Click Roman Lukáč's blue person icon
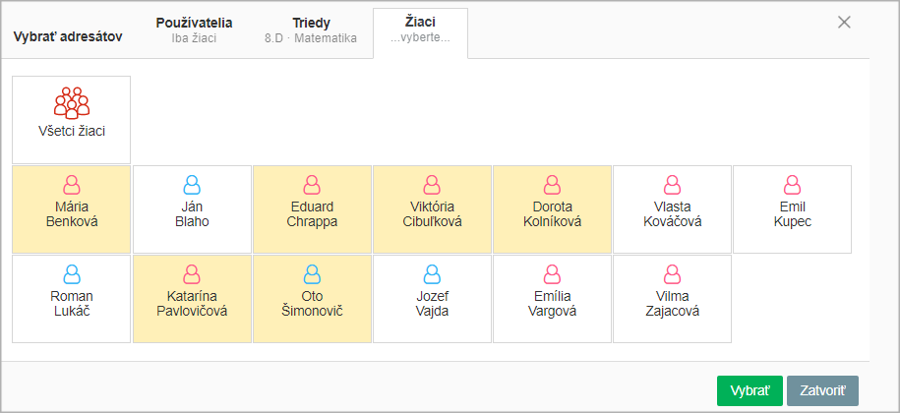 [72, 274]
